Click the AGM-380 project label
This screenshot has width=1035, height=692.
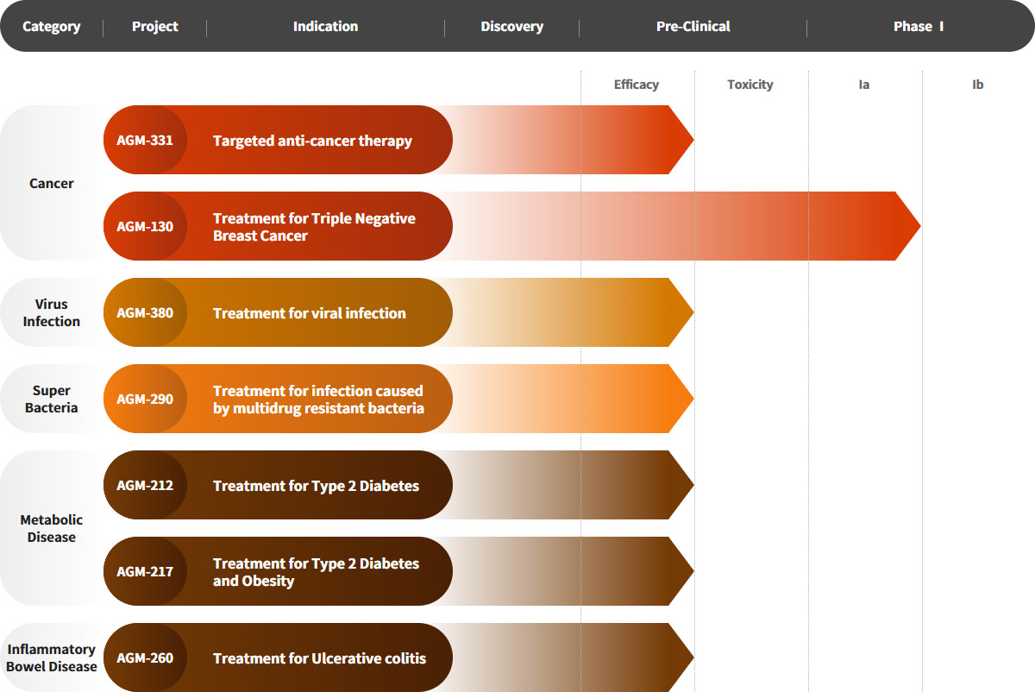tap(145, 313)
